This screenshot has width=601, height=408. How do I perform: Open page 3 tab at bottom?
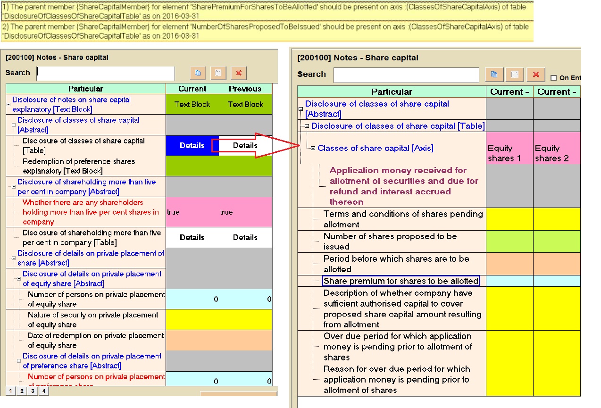33,391
